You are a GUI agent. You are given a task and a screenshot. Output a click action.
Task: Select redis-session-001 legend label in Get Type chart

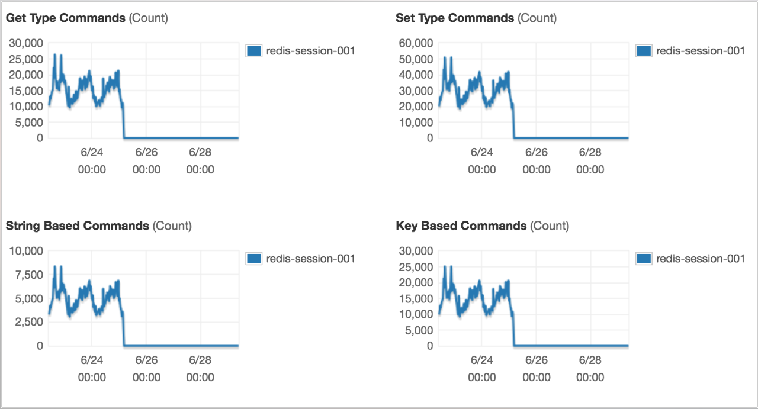[x=310, y=51]
